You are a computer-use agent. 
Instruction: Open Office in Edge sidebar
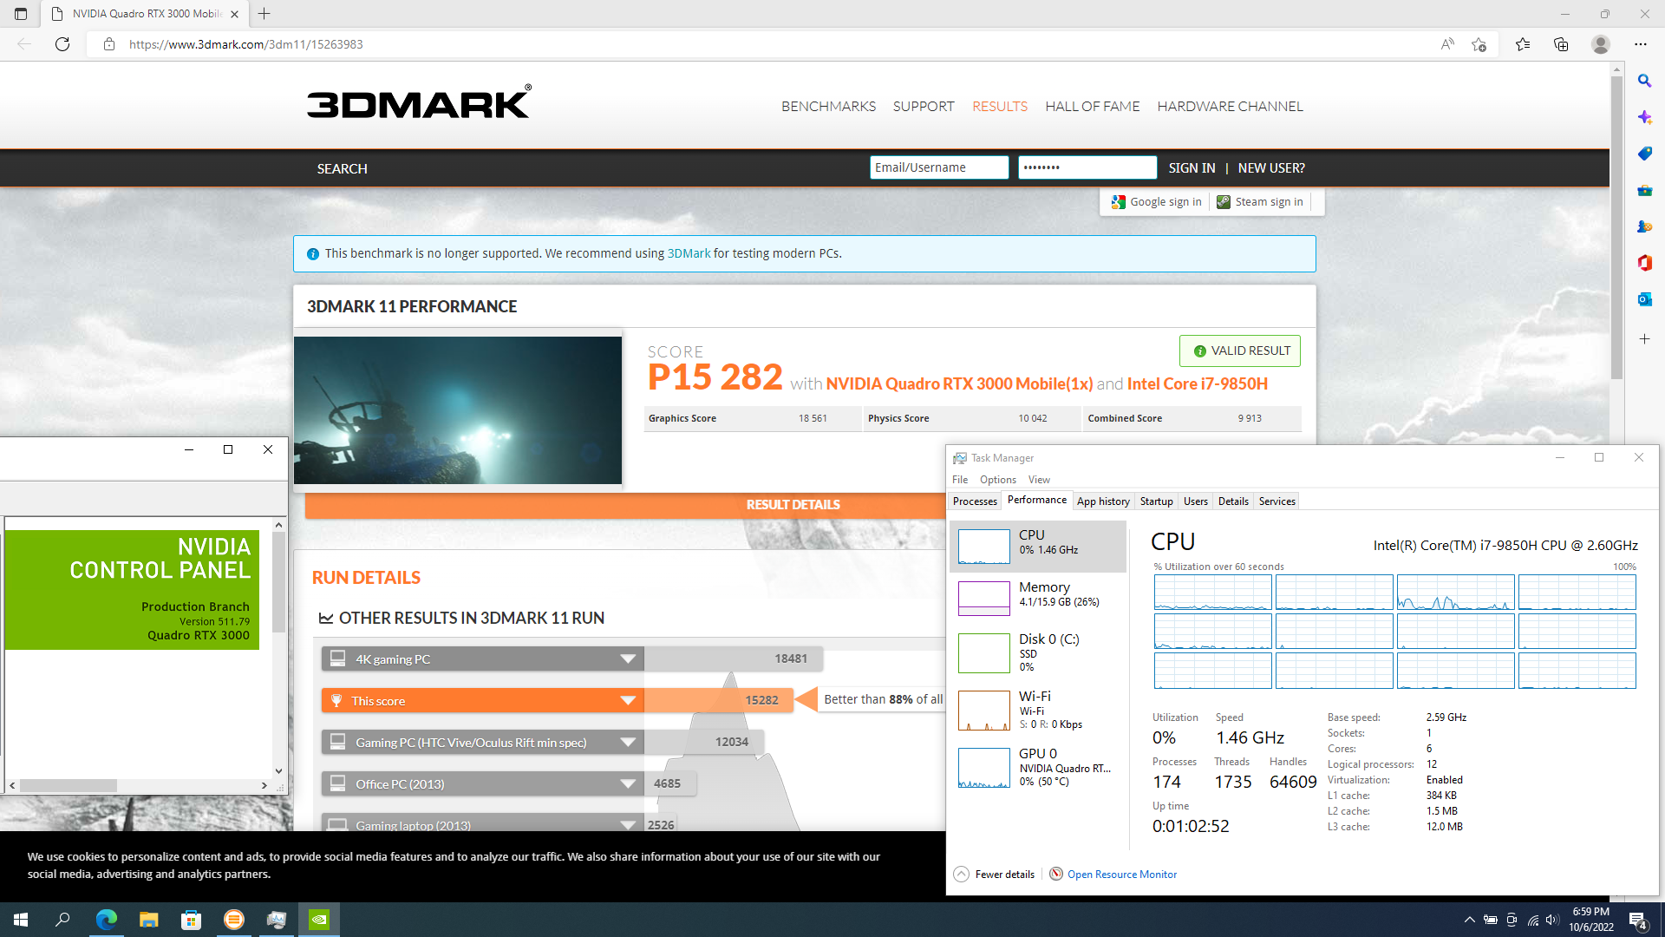[x=1644, y=263]
